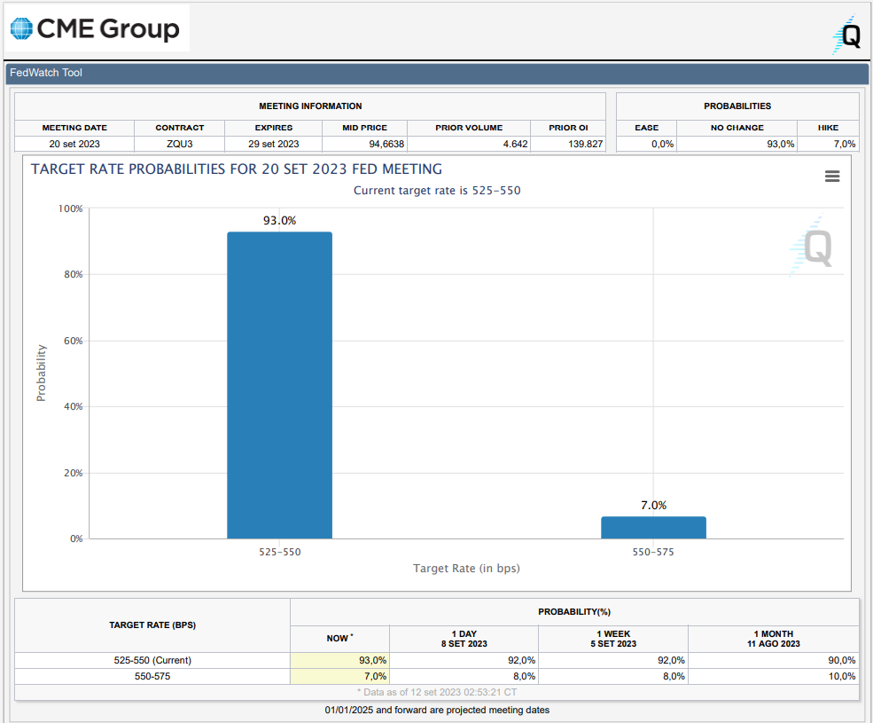
Task: Click the 1 MONTH 10,0% cell
Action: [x=774, y=676]
